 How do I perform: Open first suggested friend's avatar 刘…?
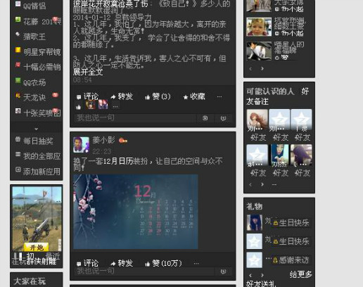tap(257, 120)
